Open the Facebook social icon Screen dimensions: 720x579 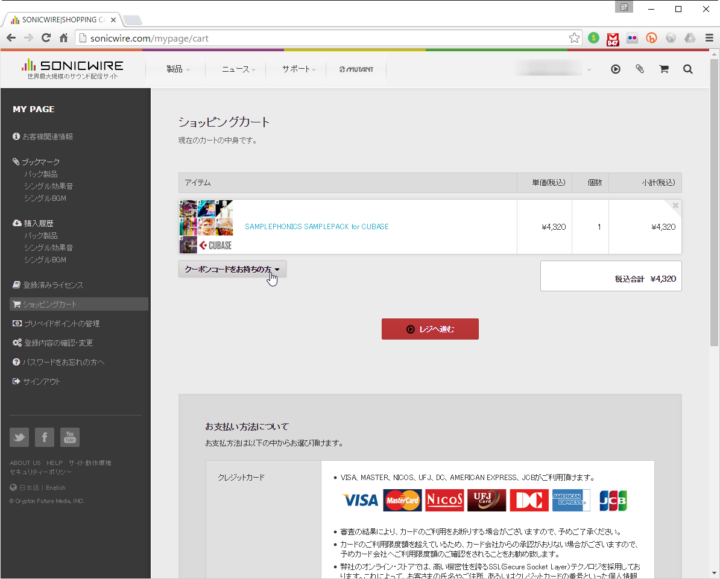pyautogui.click(x=45, y=437)
